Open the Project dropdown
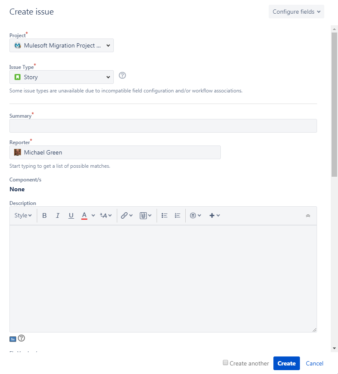The image size is (338, 374). [62, 45]
